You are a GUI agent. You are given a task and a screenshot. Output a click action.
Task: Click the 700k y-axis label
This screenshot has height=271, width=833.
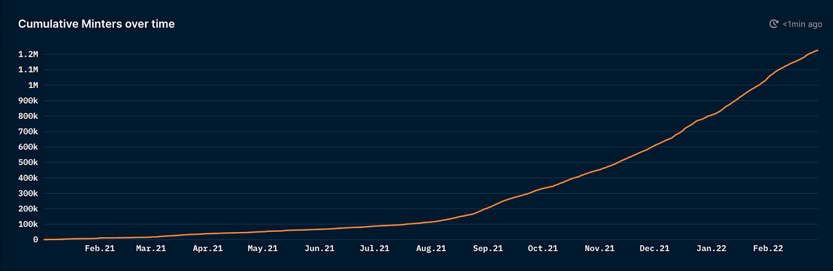(x=28, y=131)
